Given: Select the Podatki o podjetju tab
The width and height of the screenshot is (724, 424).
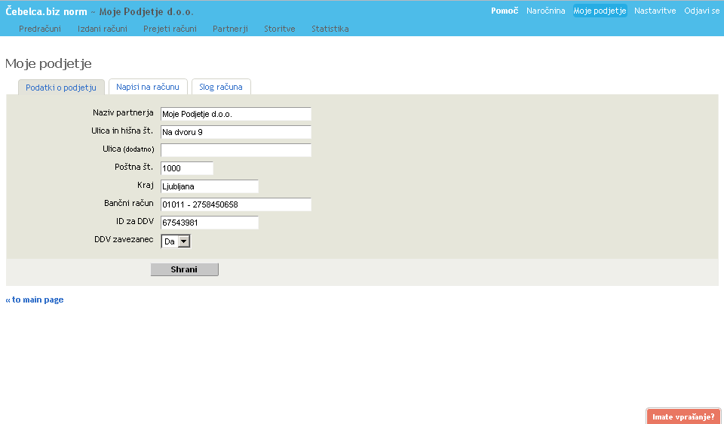Looking at the screenshot, I should pyautogui.click(x=61, y=87).
